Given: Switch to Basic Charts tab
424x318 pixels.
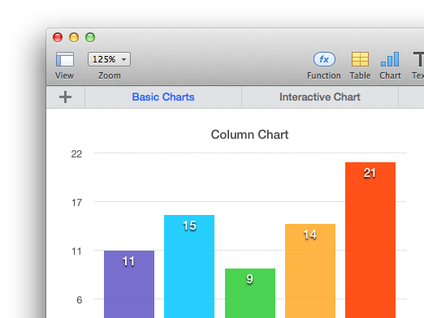Looking at the screenshot, I should pos(163,97).
